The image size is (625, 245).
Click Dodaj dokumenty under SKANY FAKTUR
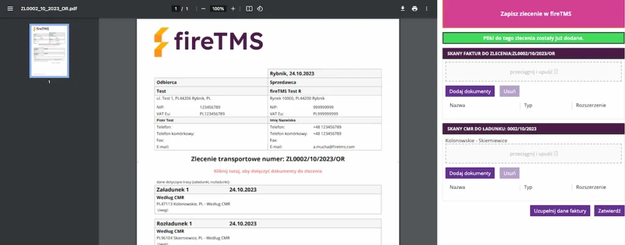[470, 91]
